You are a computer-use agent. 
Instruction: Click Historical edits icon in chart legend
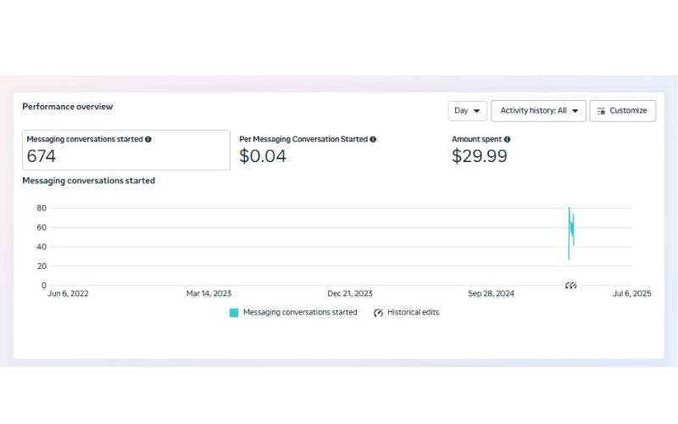click(x=378, y=312)
